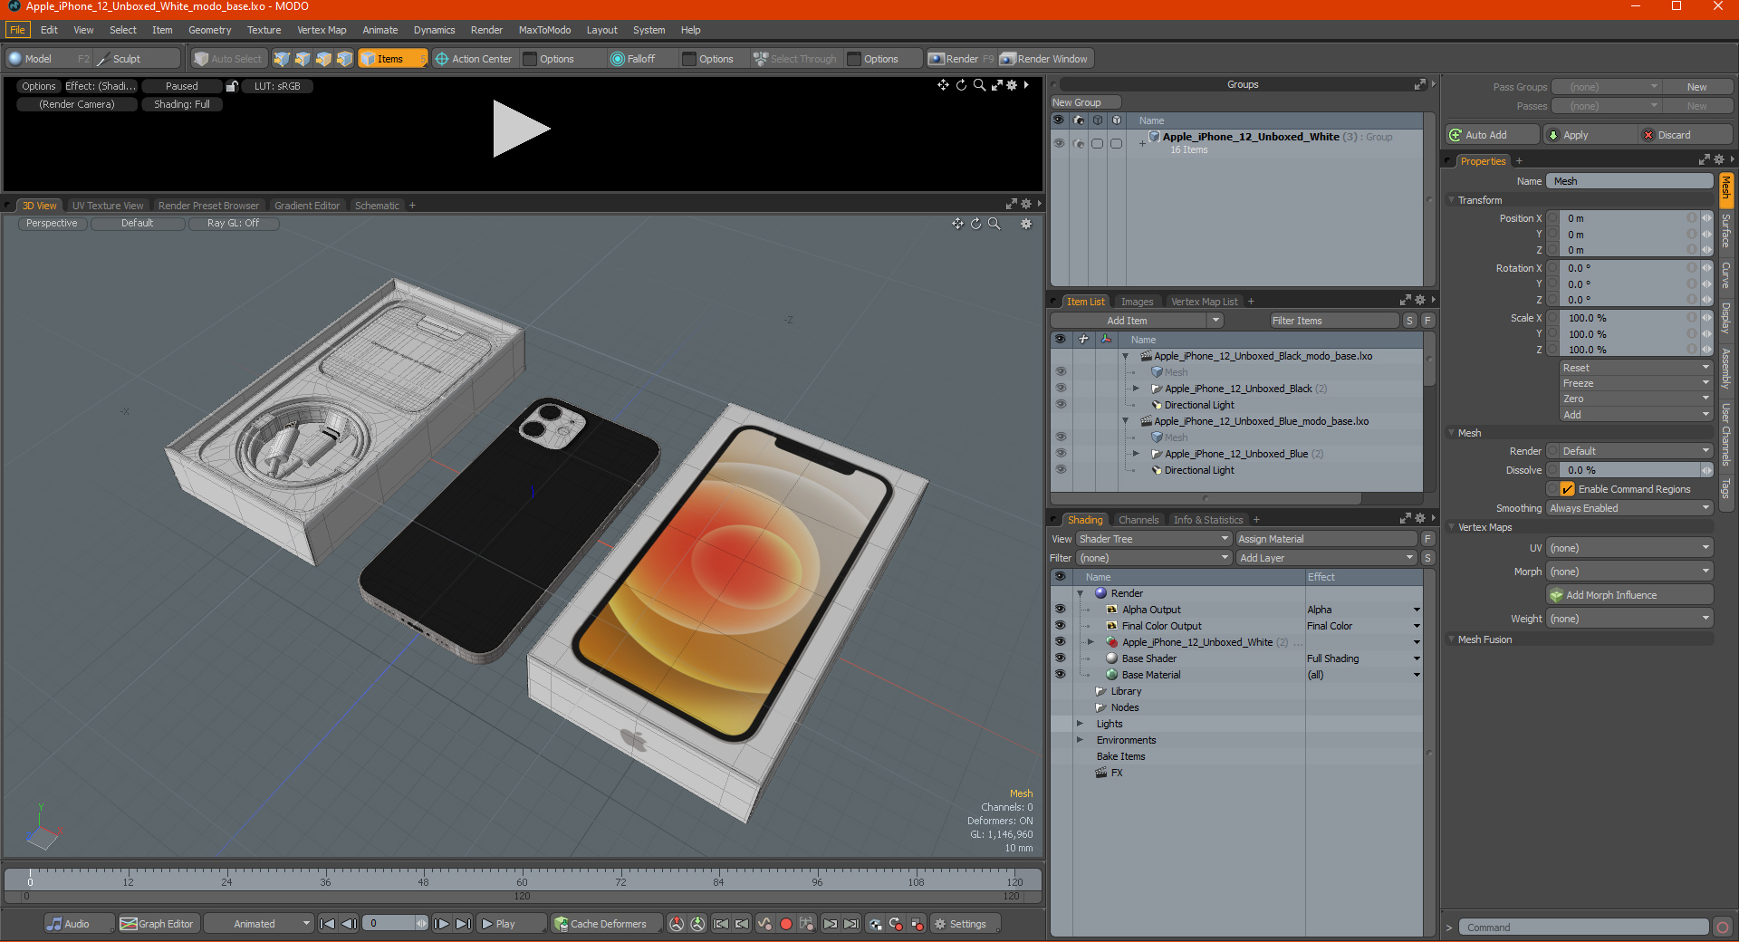
Task: Open 3D viewport gear settings icon
Action: tap(1026, 224)
